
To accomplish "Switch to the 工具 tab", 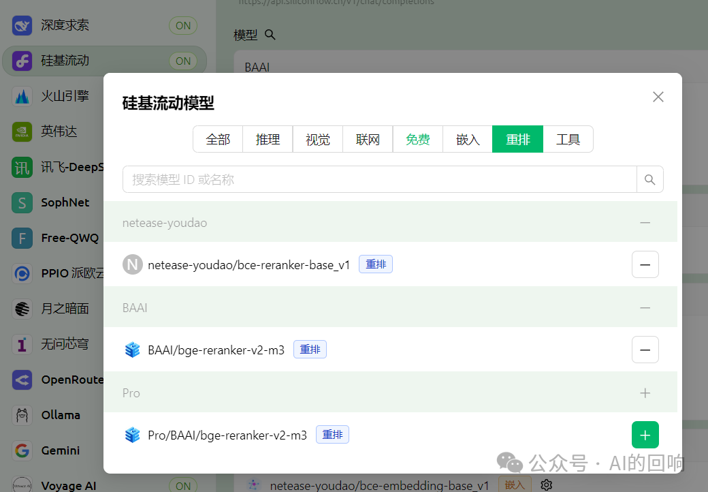I will [568, 139].
